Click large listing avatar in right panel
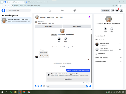The height and width of the screenshot is (94, 126). (x=108, y=19)
